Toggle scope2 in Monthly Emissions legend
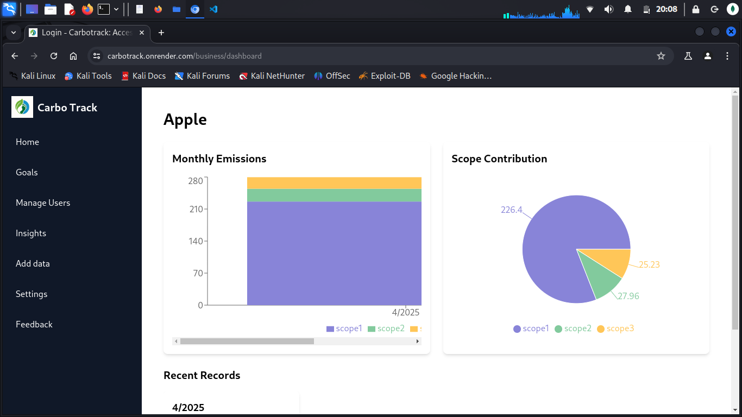 (386, 328)
